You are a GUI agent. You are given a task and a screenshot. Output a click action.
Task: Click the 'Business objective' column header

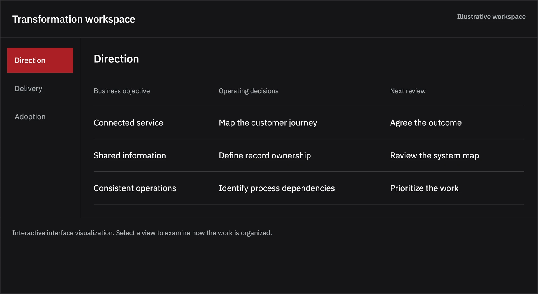(122, 91)
